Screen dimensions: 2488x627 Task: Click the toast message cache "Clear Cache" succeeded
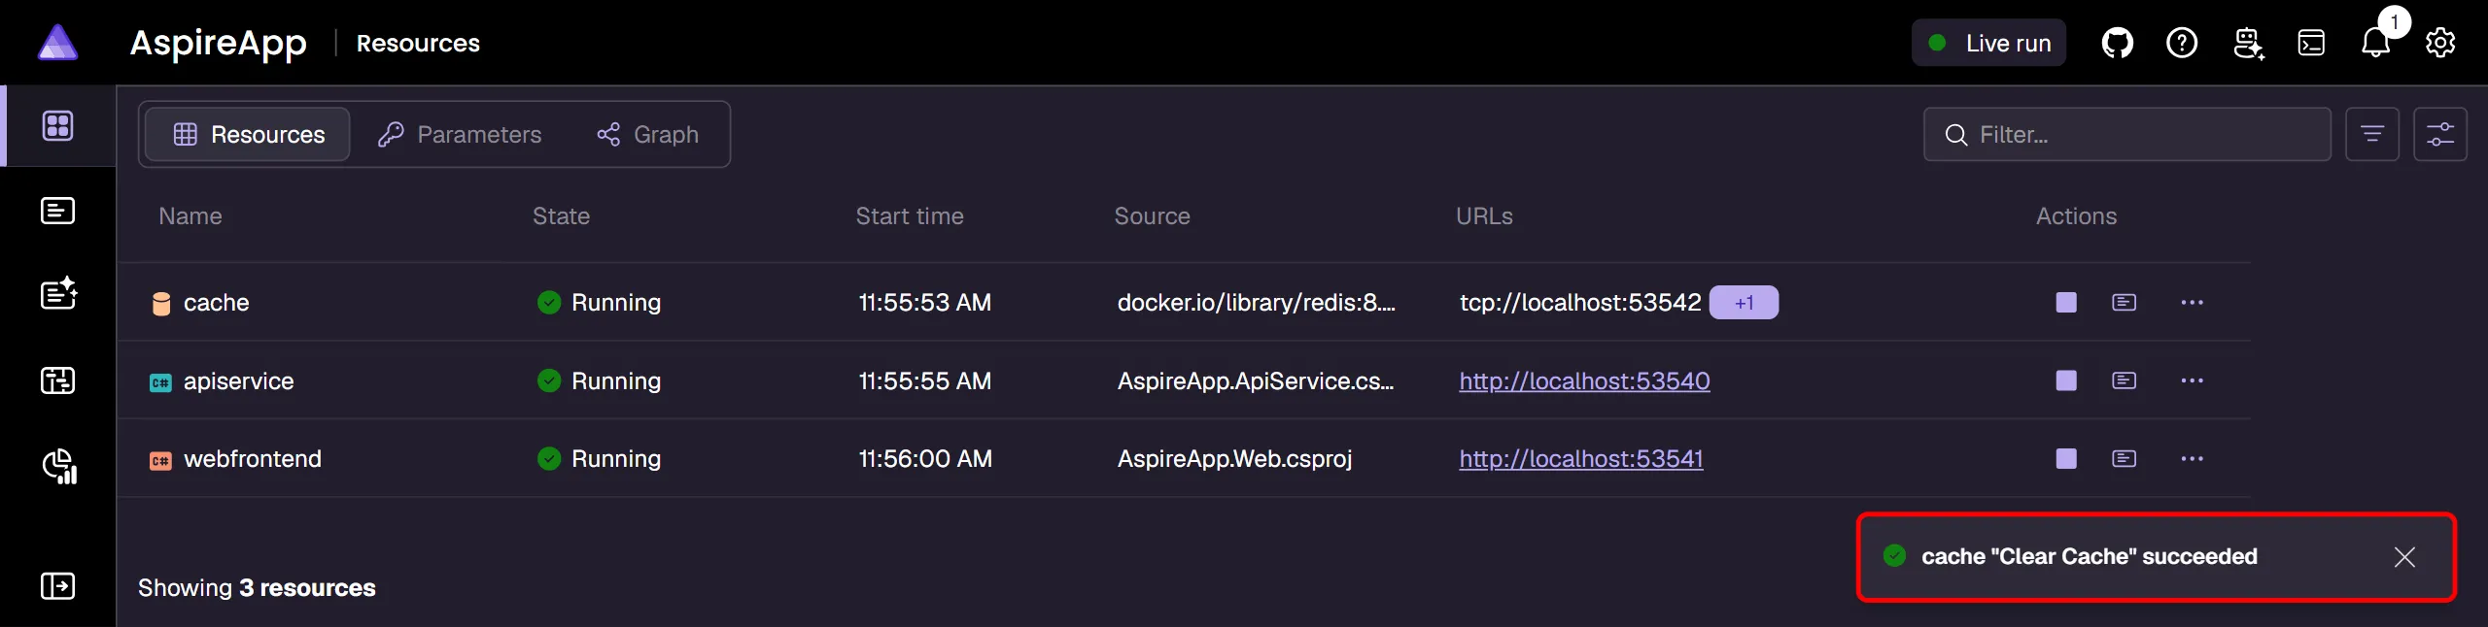point(2090,557)
